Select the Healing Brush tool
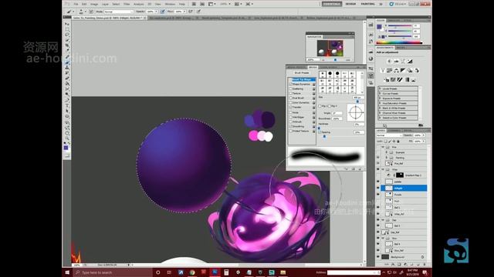Screen dimensions: 494x277 coord(67,57)
